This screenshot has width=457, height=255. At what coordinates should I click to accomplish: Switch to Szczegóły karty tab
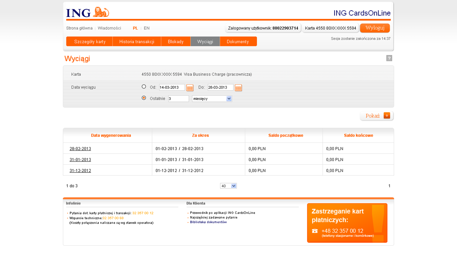90,42
